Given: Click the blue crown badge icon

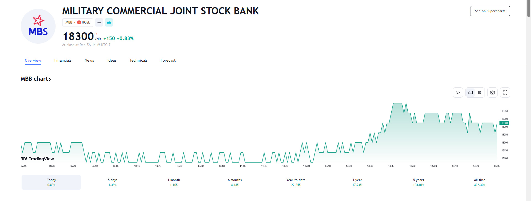Looking at the screenshot, I should (x=109, y=22).
